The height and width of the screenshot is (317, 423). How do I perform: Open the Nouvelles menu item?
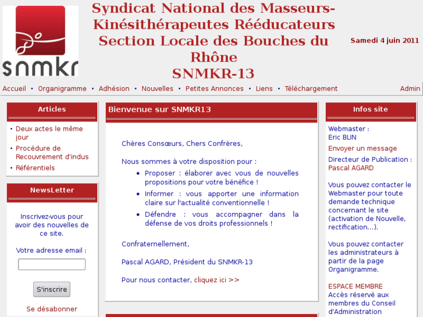[157, 88]
